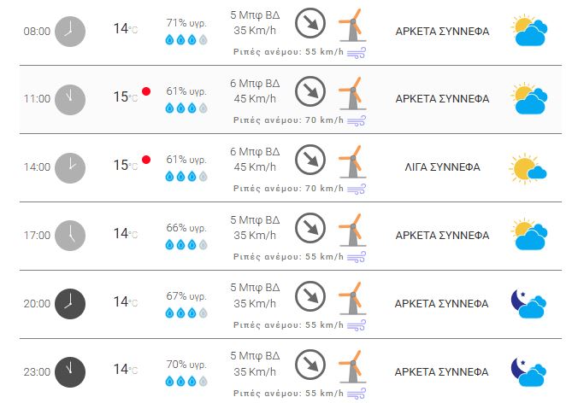
Task: Click 'Ριπές ανέμου: 70 km/h' at 11:00
Action: coord(288,120)
